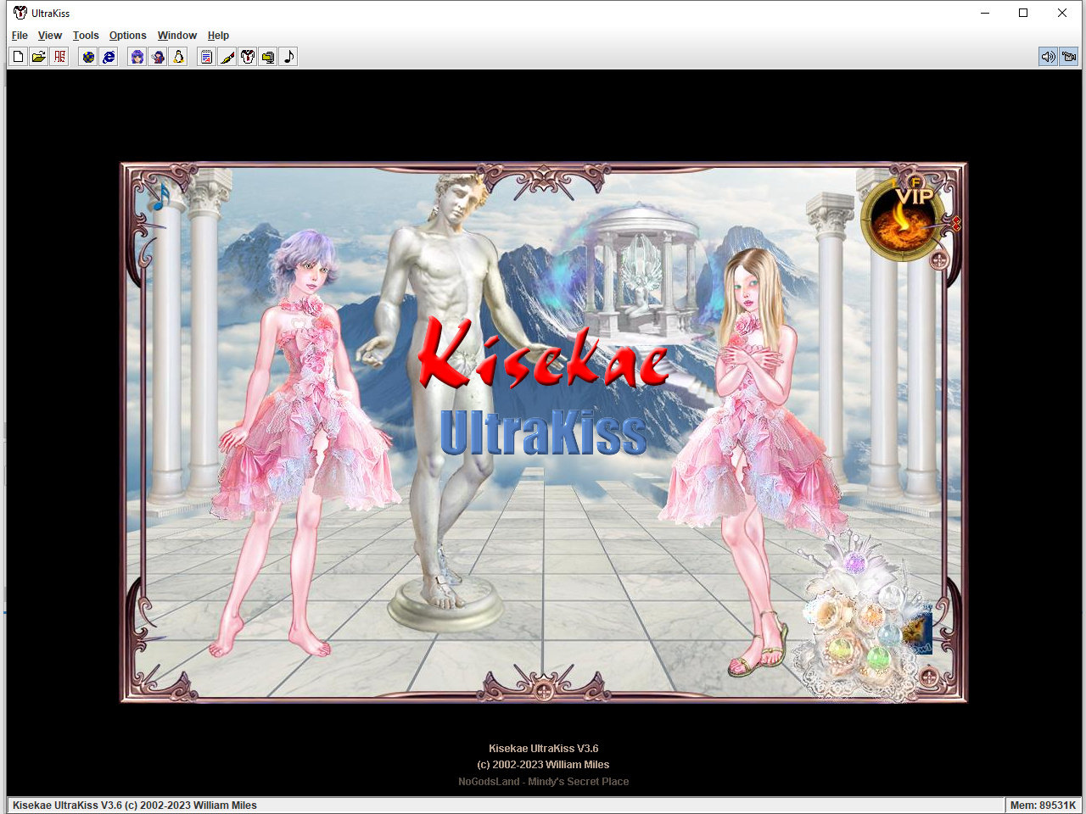
Task: Click the red kanji character toolbar icon
Action: pyautogui.click(x=59, y=57)
